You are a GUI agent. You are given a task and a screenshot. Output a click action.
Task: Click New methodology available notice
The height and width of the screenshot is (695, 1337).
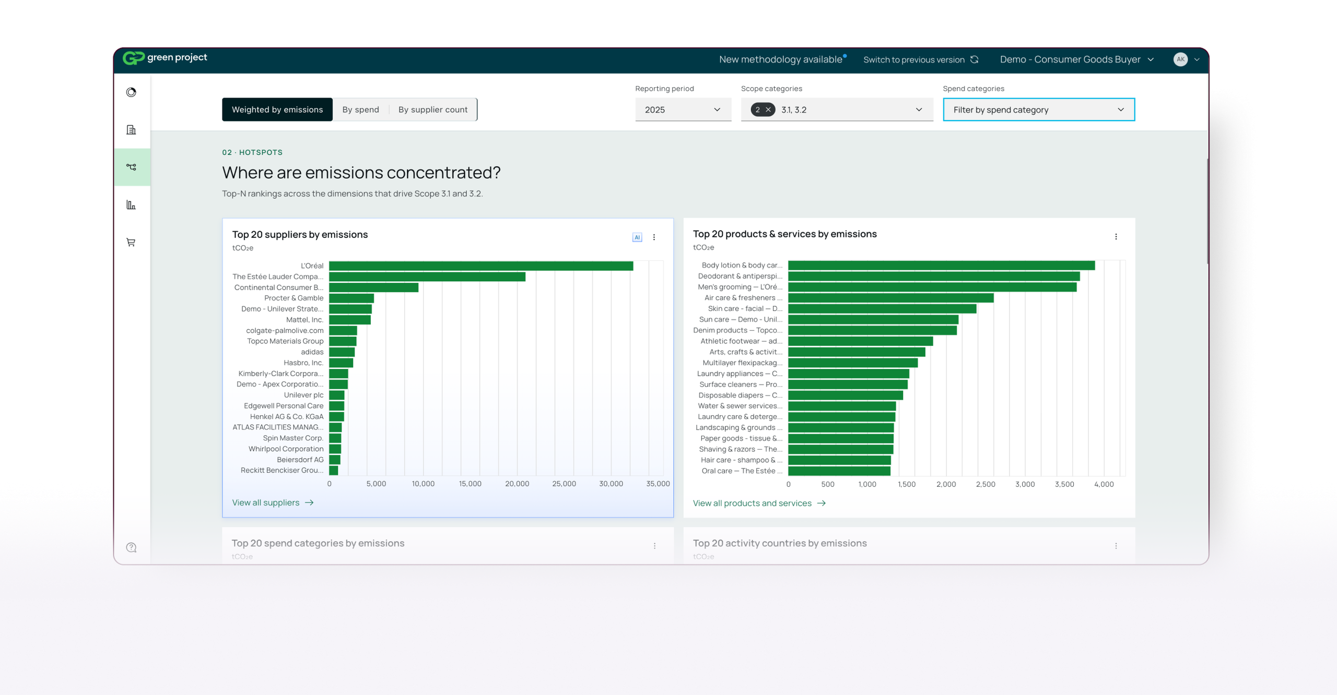point(782,59)
